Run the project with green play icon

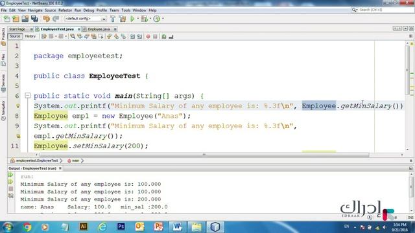click(x=132, y=19)
